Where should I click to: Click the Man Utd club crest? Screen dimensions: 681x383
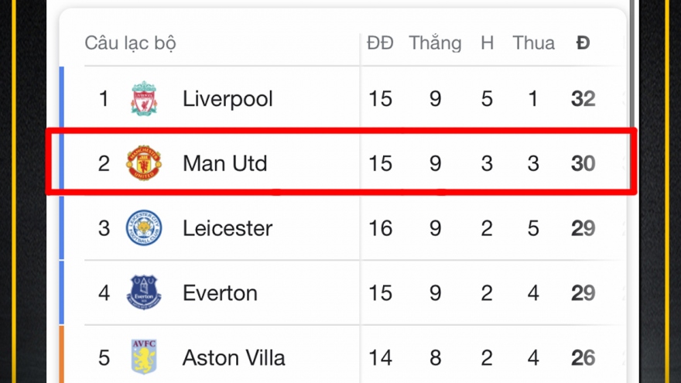tap(144, 163)
